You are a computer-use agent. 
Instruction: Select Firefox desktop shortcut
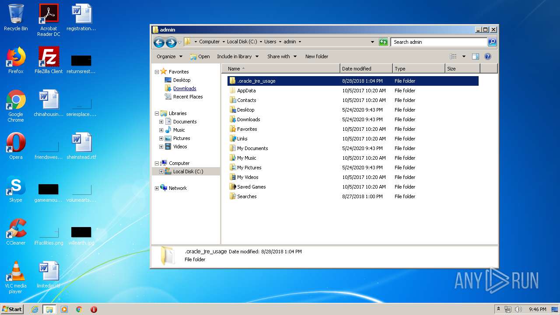point(16,60)
